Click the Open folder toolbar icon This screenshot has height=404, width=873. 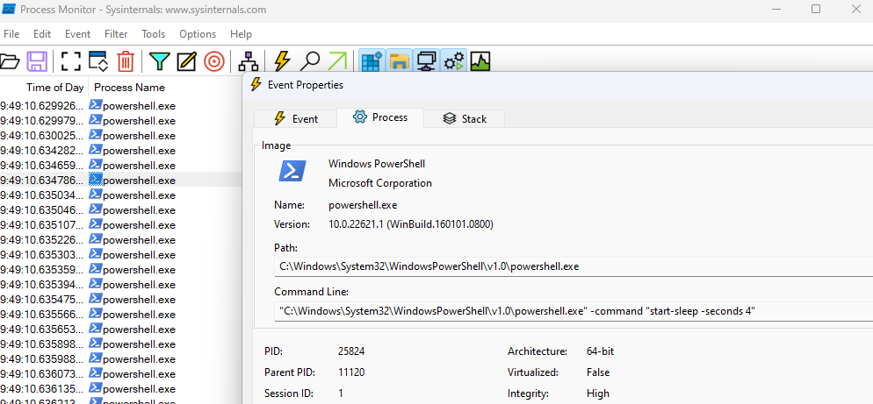pos(9,61)
